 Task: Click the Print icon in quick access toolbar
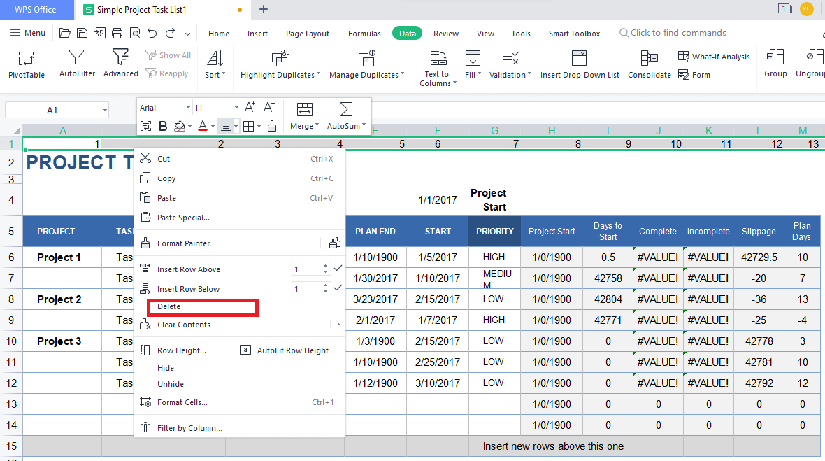[x=117, y=33]
